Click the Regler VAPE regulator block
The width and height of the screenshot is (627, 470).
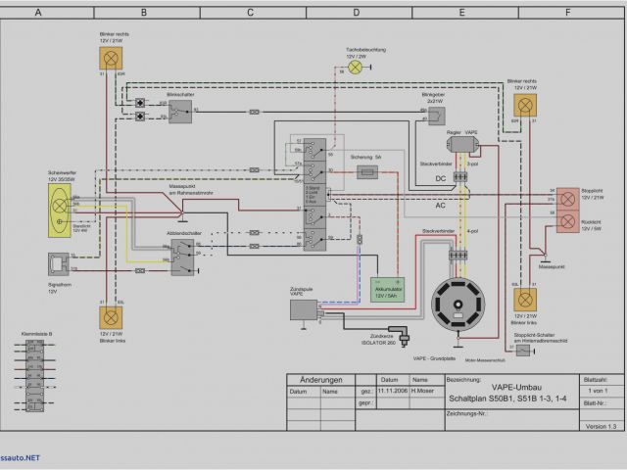tap(463, 144)
